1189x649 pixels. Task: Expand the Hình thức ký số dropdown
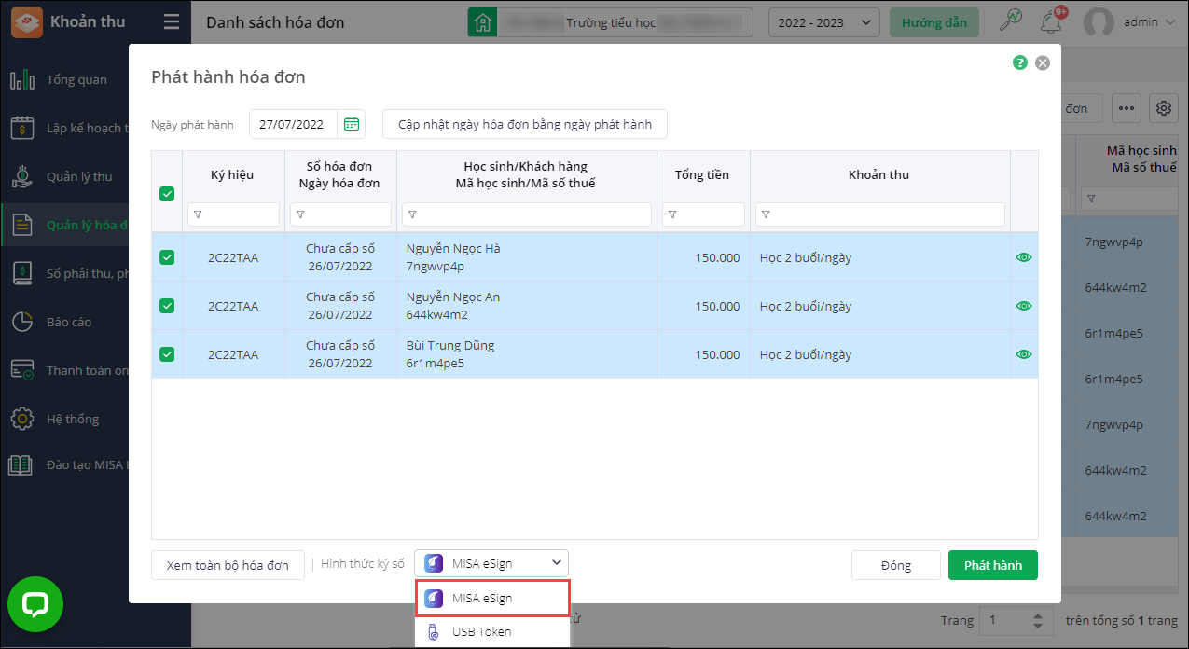[x=491, y=563]
